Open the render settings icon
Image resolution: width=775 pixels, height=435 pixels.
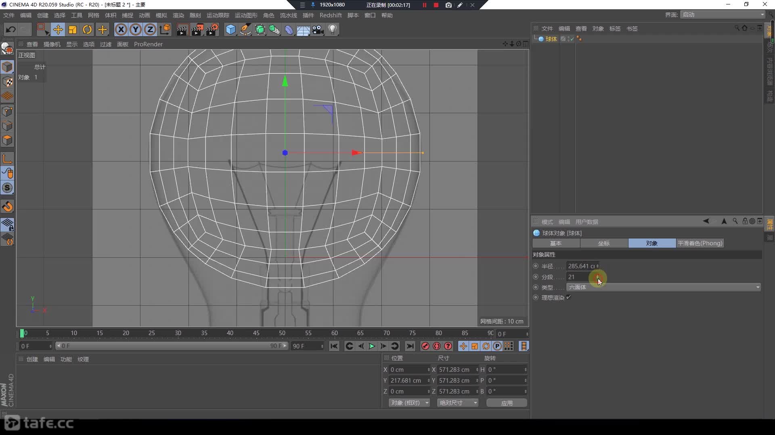pos(212,29)
